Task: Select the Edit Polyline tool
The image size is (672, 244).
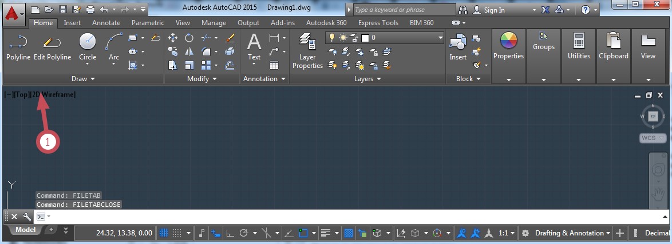Action: [52, 47]
